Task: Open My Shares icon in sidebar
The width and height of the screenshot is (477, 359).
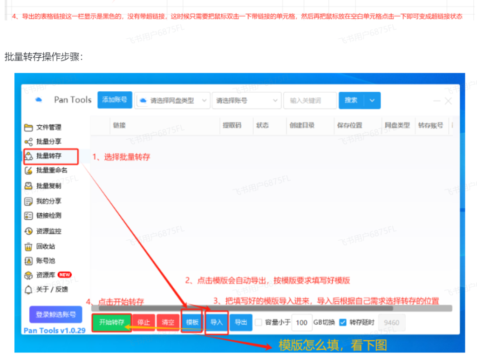Action: (x=28, y=202)
